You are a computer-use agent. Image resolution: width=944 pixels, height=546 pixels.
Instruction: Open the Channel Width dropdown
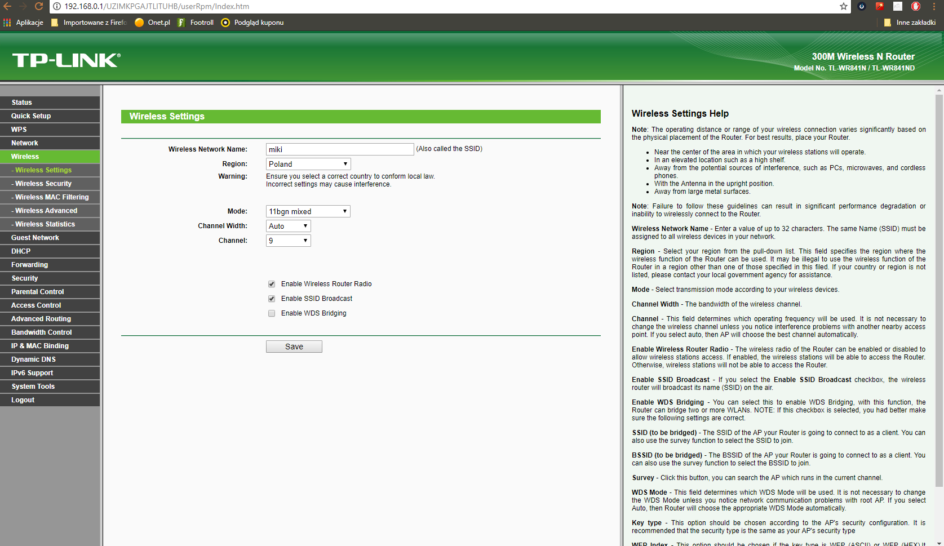tap(288, 226)
